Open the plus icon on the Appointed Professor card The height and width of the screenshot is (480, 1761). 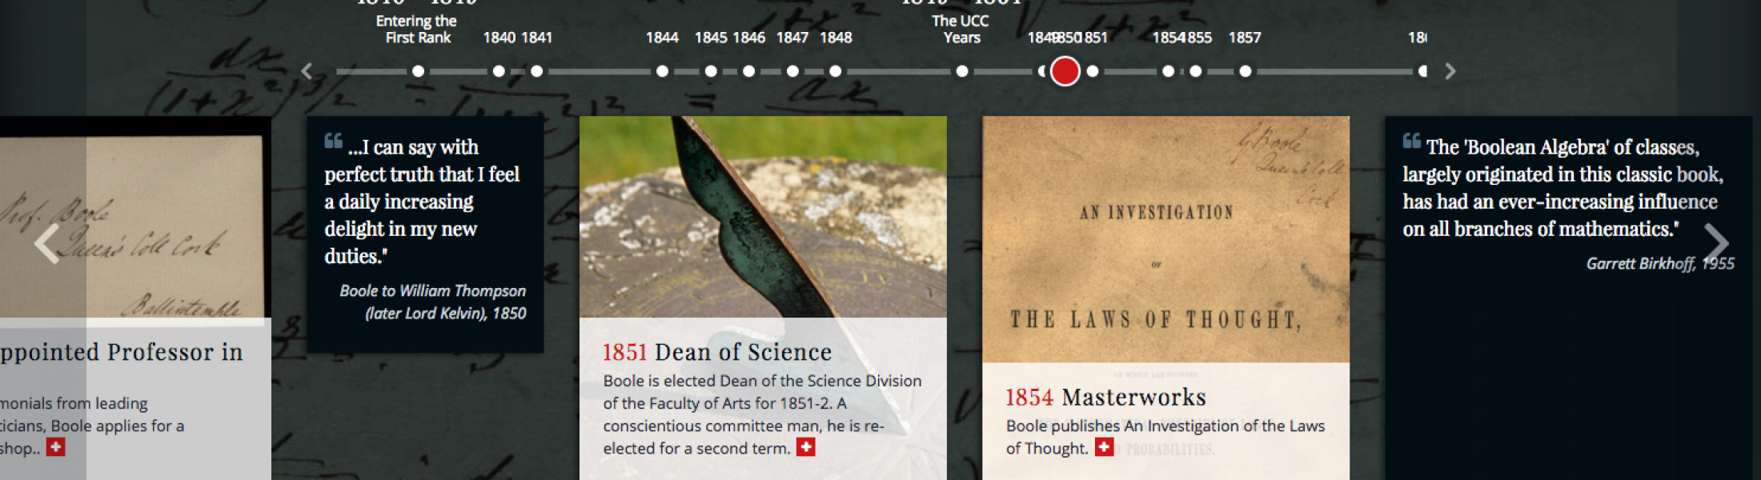click(x=56, y=447)
